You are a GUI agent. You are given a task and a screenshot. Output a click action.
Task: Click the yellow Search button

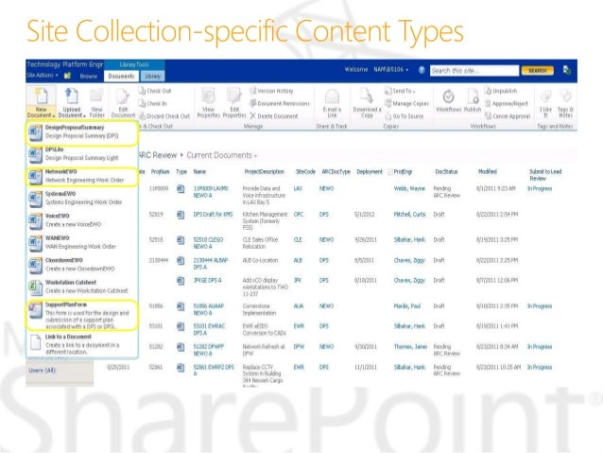pos(537,70)
